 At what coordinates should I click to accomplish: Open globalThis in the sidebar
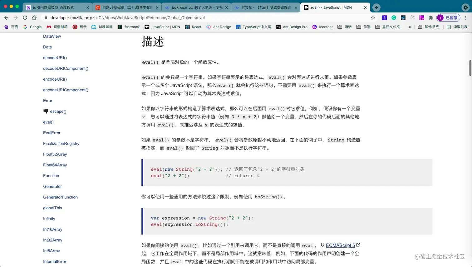(52, 208)
